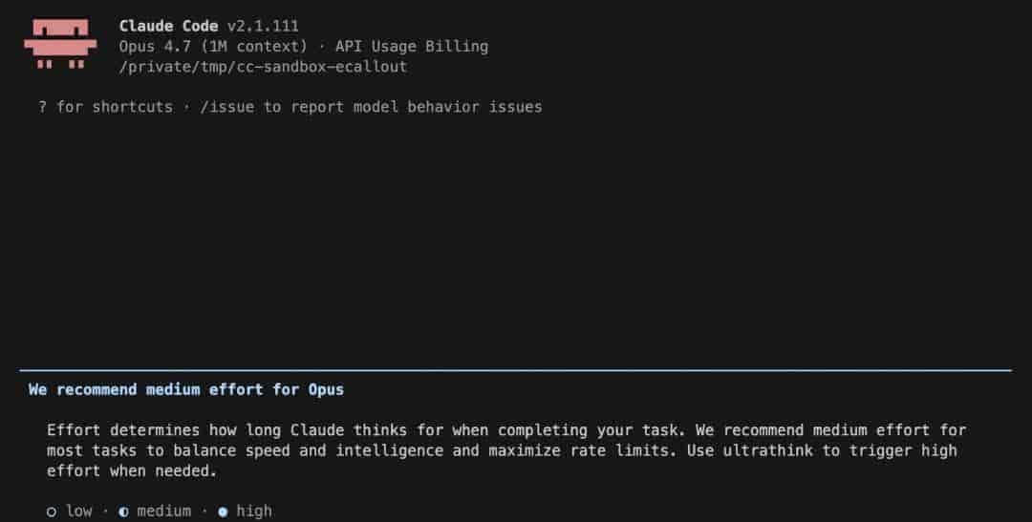Click the "We recommend medium effort for Opus" heading
Image resolution: width=1032 pixels, height=522 pixels.
186,389
